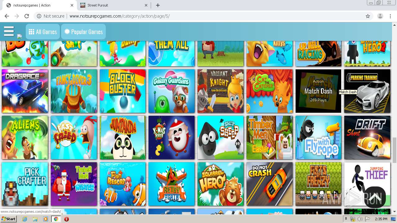Open the media player taskbar icon
Image resolution: width=397 pixels, height=223 pixels.
[x=46, y=219]
